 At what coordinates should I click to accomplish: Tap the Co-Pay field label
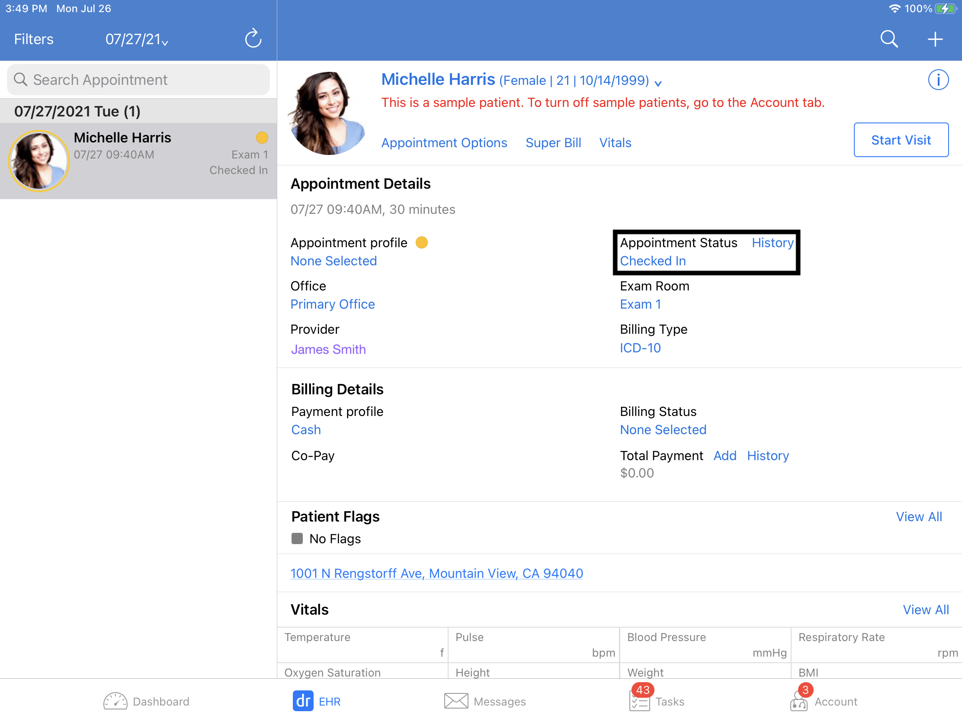(x=313, y=456)
